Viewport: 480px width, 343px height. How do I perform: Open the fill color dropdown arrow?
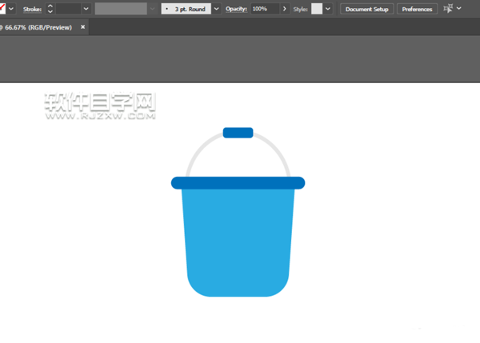11,9
